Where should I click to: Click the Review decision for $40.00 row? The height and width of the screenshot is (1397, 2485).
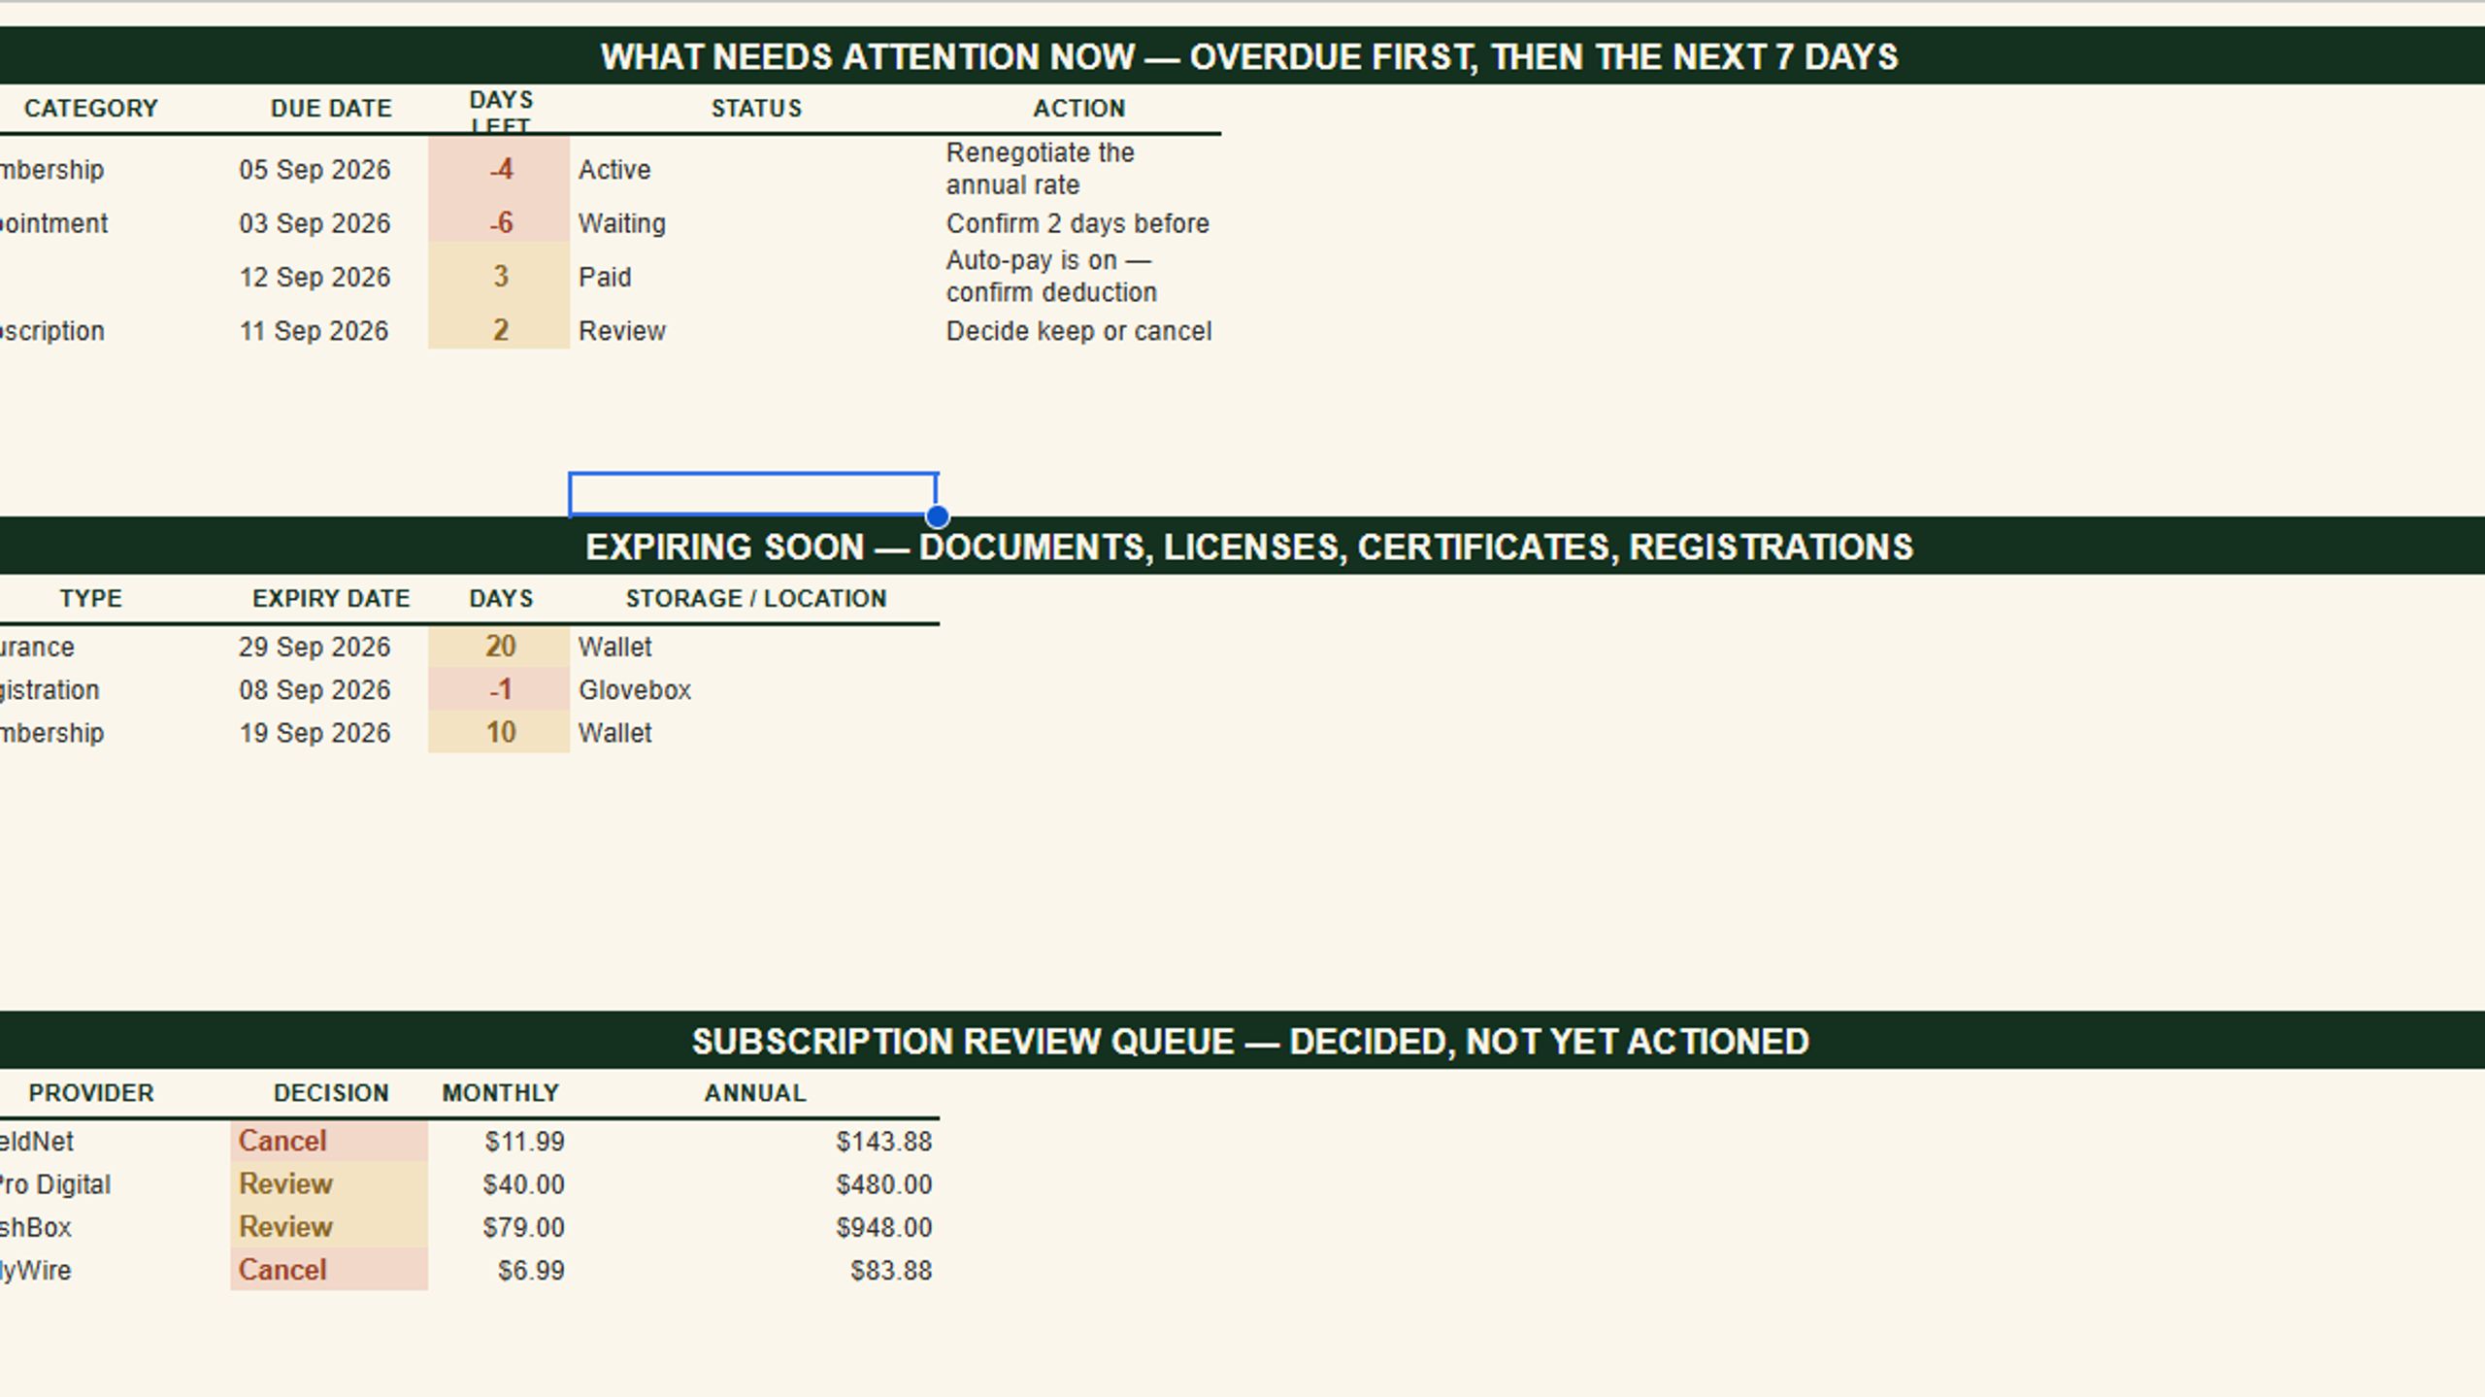point(329,1184)
